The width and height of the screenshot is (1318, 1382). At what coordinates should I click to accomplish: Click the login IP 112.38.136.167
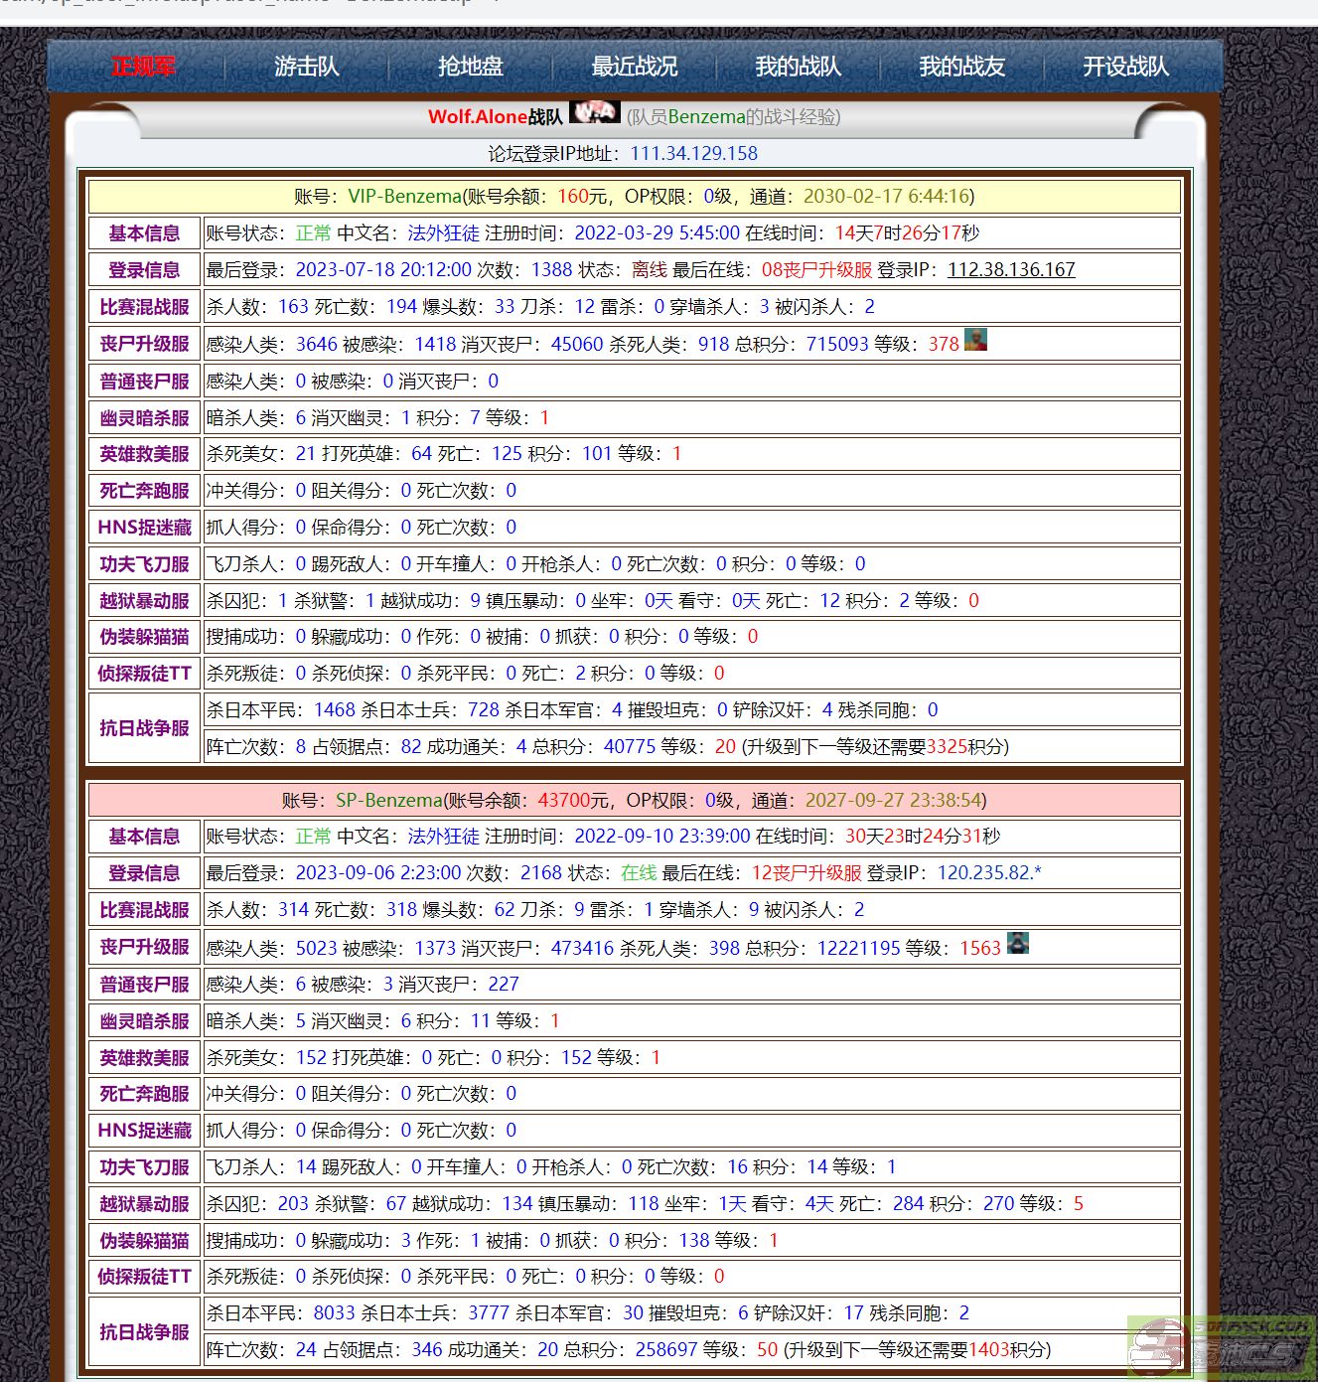pyautogui.click(x=1011, y=269)
